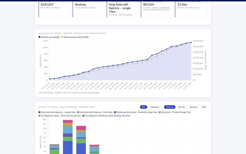This screenshot has width=246, height=154.
Task: Click the Expedia details text under $81,554
Action: pos(157,9)
